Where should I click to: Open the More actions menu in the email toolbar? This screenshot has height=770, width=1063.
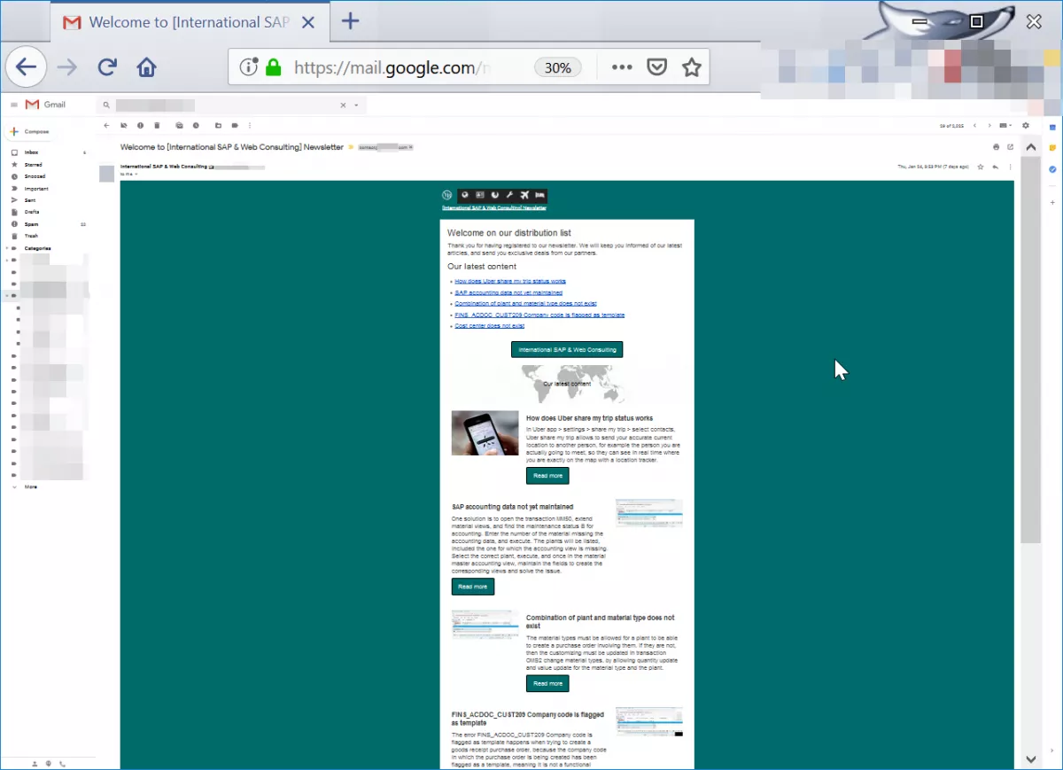coord(250,125)
